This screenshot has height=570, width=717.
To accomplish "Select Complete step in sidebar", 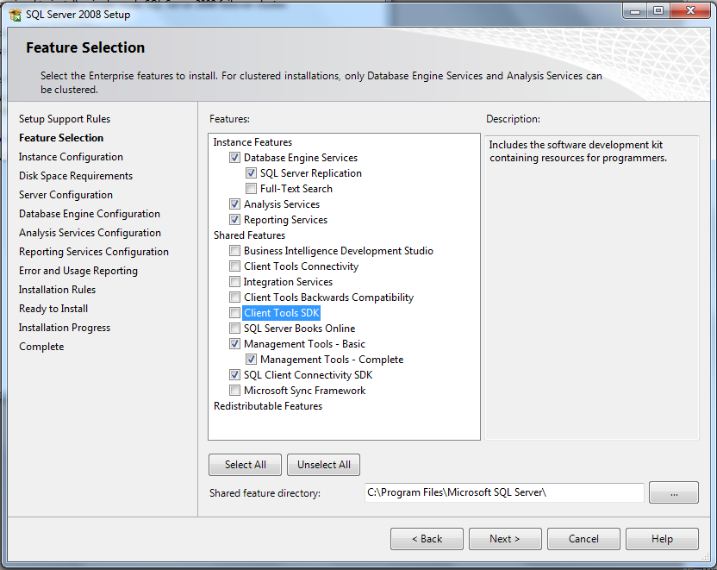I will [x=41, y=347].
